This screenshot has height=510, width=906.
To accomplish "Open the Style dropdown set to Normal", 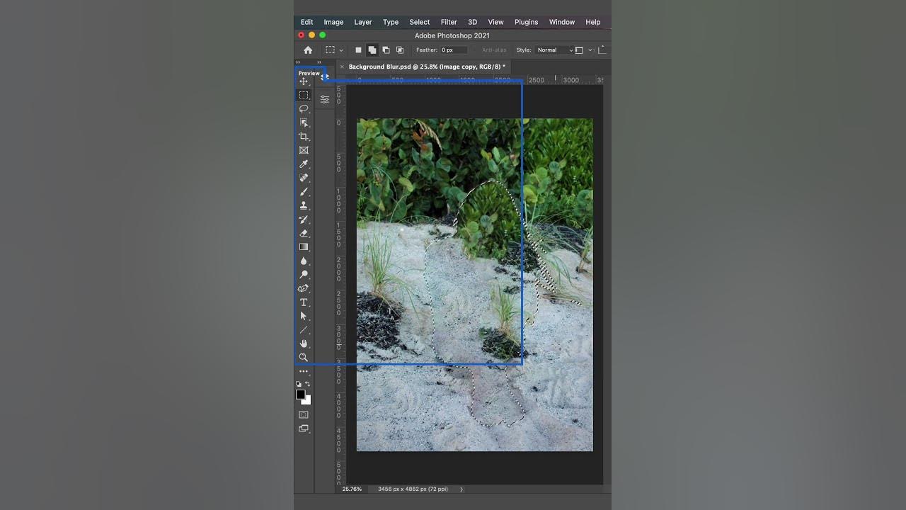I will (554, 50).
